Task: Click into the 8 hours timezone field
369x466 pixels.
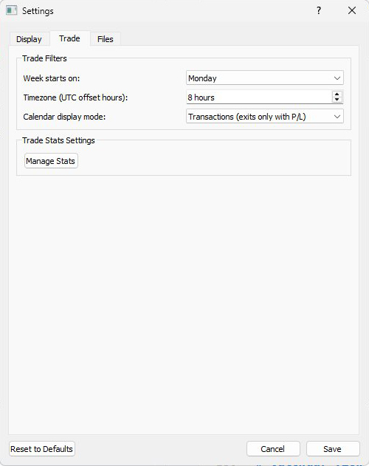Action: 258,97
